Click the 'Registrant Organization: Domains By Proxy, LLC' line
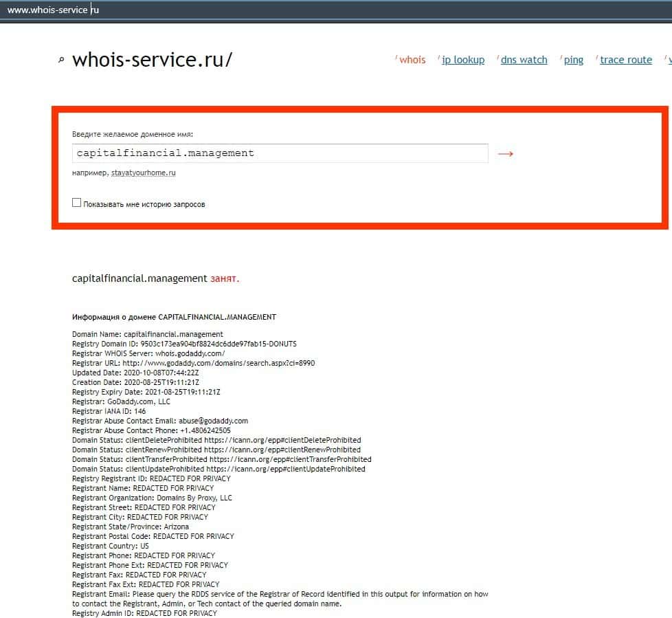Viewport: 672px width, 618px height. (152, 498)
